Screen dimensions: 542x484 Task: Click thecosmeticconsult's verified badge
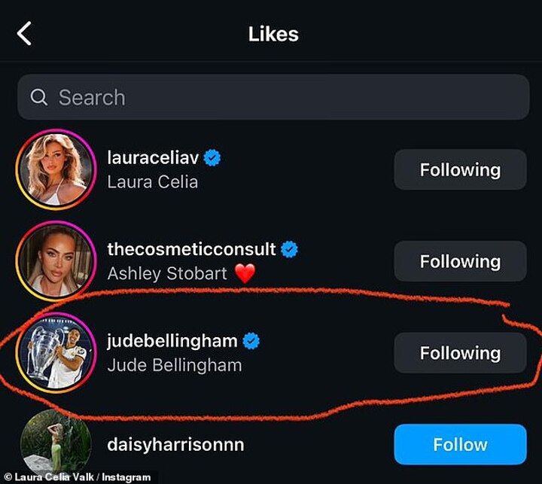coord(289,249)
